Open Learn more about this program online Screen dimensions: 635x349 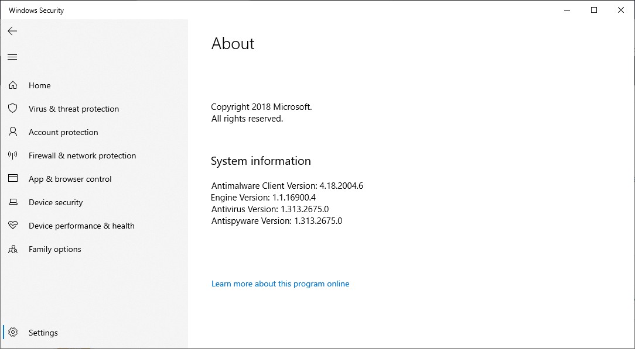click(x=280, y=284)
